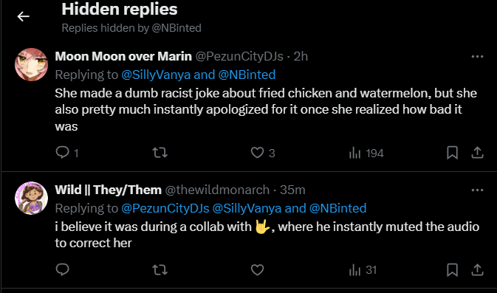Retweet the collab muted audio reply
497x293 pixels.
tap(160, 270)
